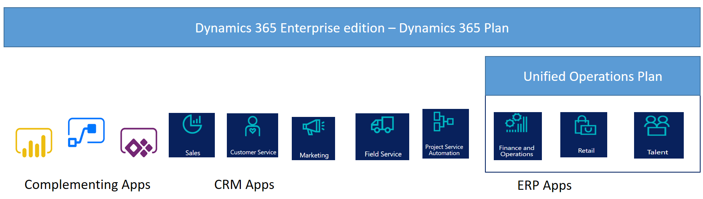The width and height of the screenshot is (703, 199).
Task: Select the truck icon in Field Service tile
Action: 382,125
